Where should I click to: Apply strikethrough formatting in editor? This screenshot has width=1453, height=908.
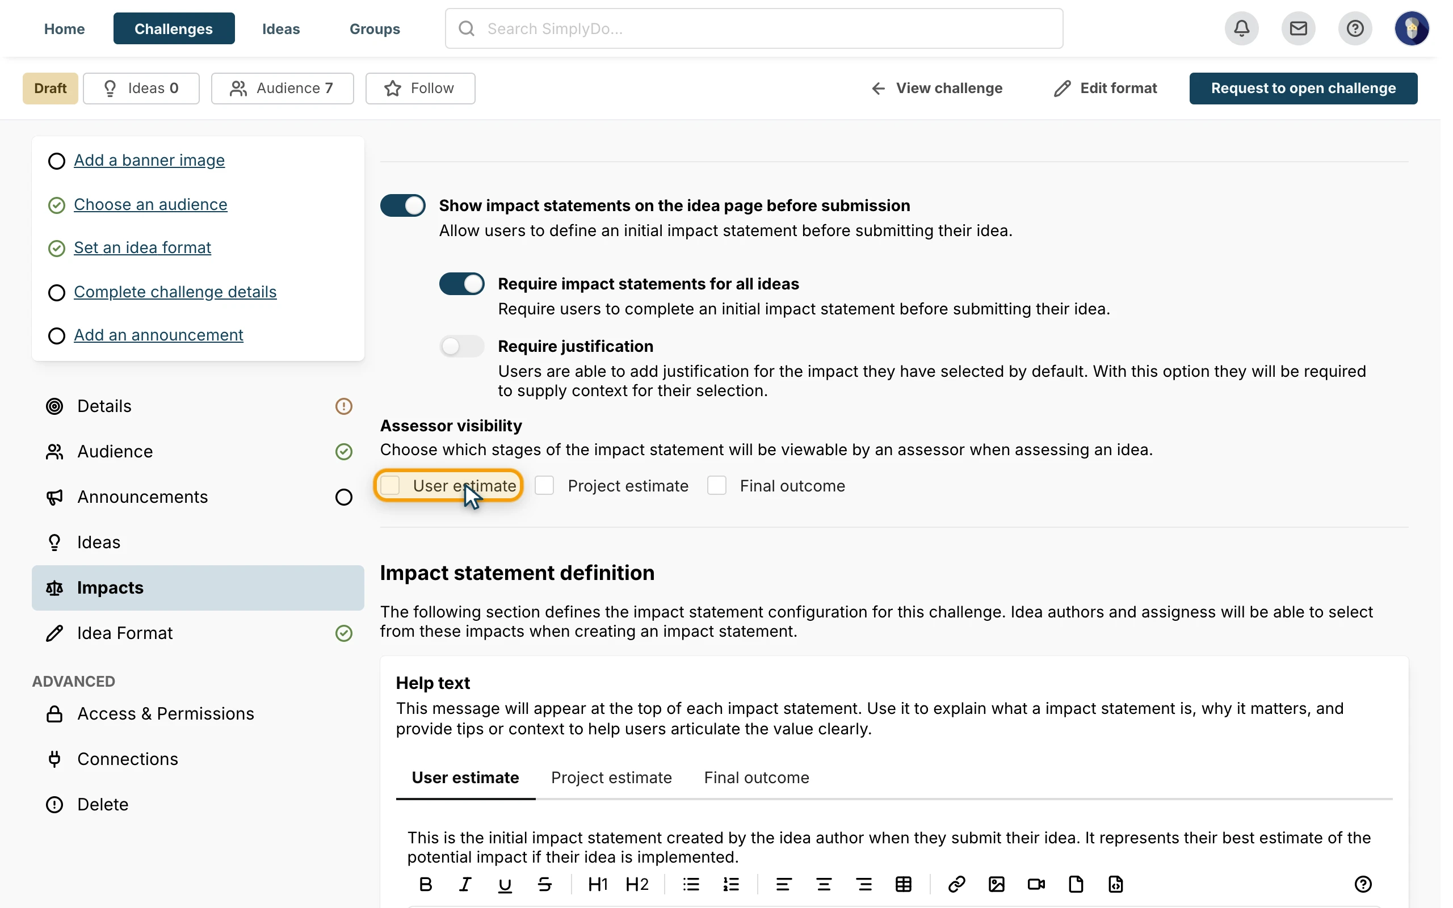pos(544,884)
